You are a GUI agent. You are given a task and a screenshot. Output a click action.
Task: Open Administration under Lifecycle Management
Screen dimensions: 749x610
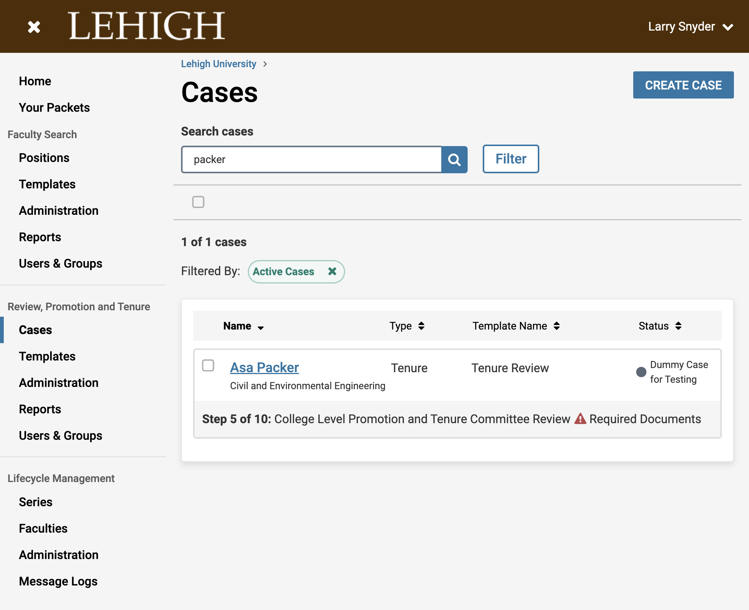pyautogui.click(x=58, y=555)
